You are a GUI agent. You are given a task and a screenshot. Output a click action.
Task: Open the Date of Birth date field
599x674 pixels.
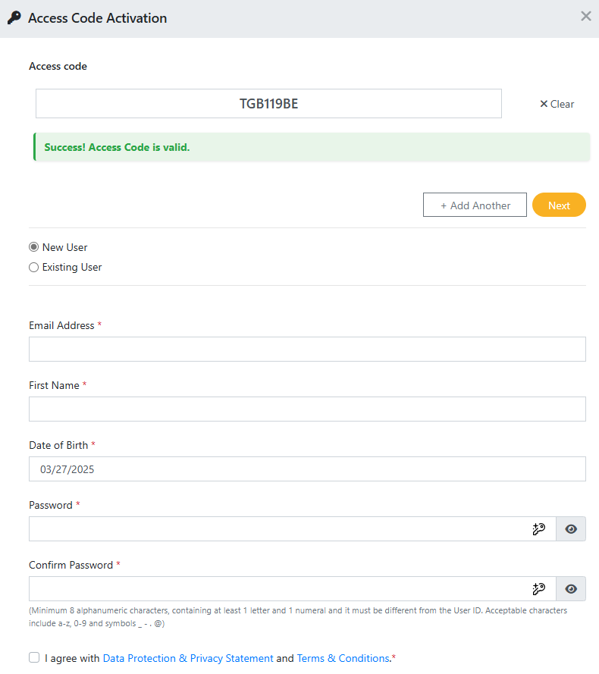tap(307, 469)
